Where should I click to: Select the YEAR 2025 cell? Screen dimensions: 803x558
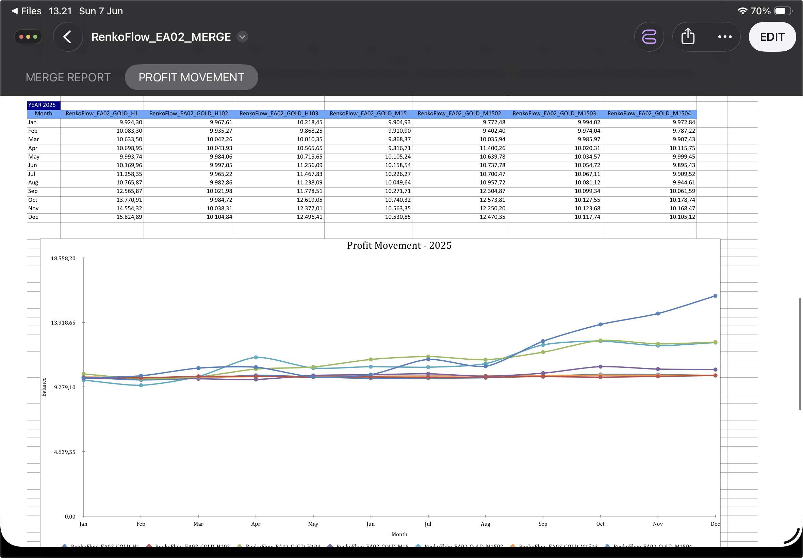click(44, 105)
